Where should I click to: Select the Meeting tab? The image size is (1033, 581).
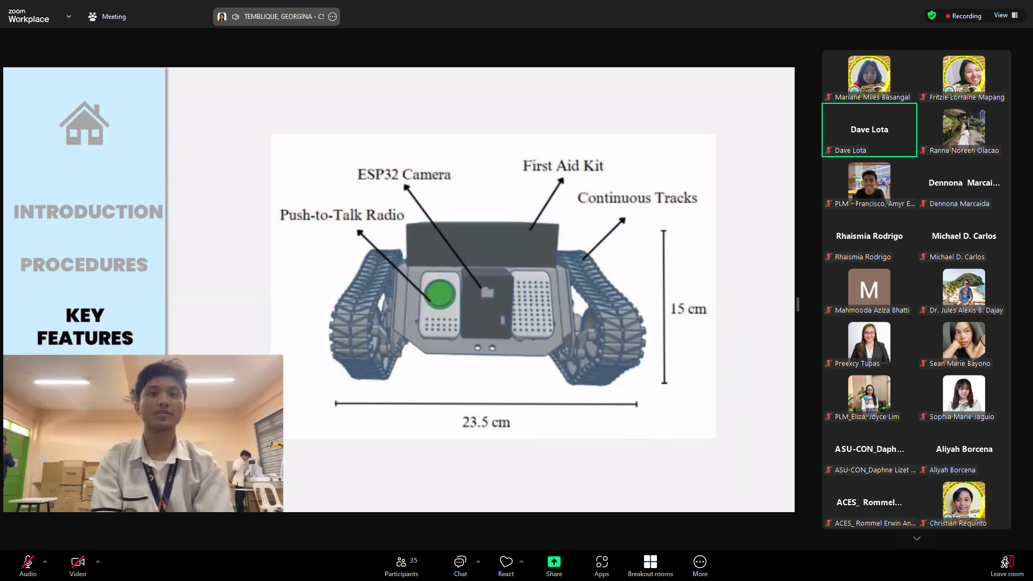coord(107,17)
